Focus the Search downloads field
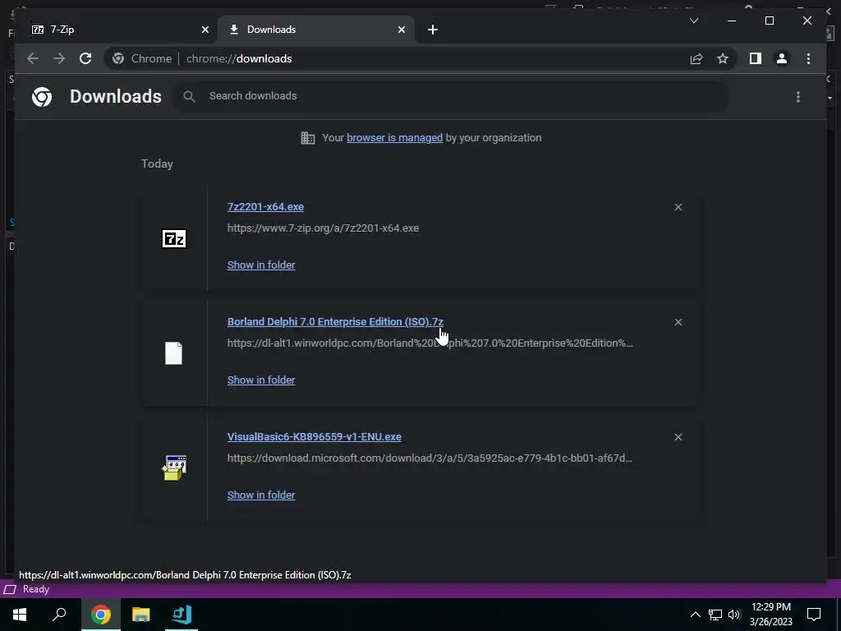841x631 pixels. tap(451, 96)
